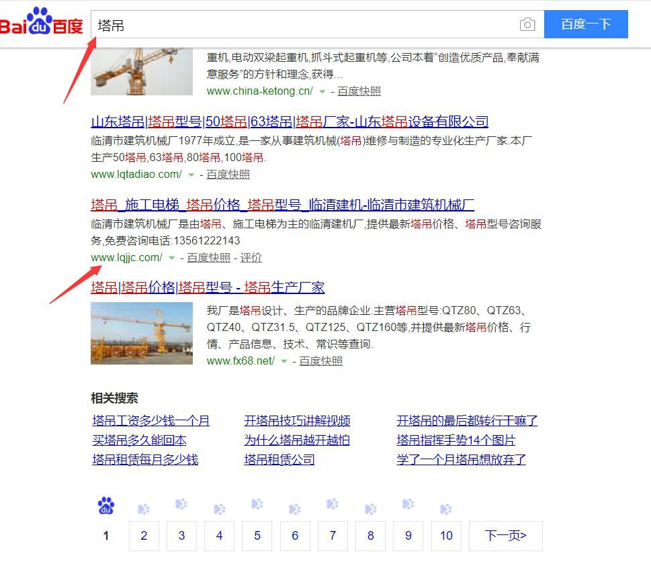Search related 塔吊指挥手势14个图片

point(456,440)
